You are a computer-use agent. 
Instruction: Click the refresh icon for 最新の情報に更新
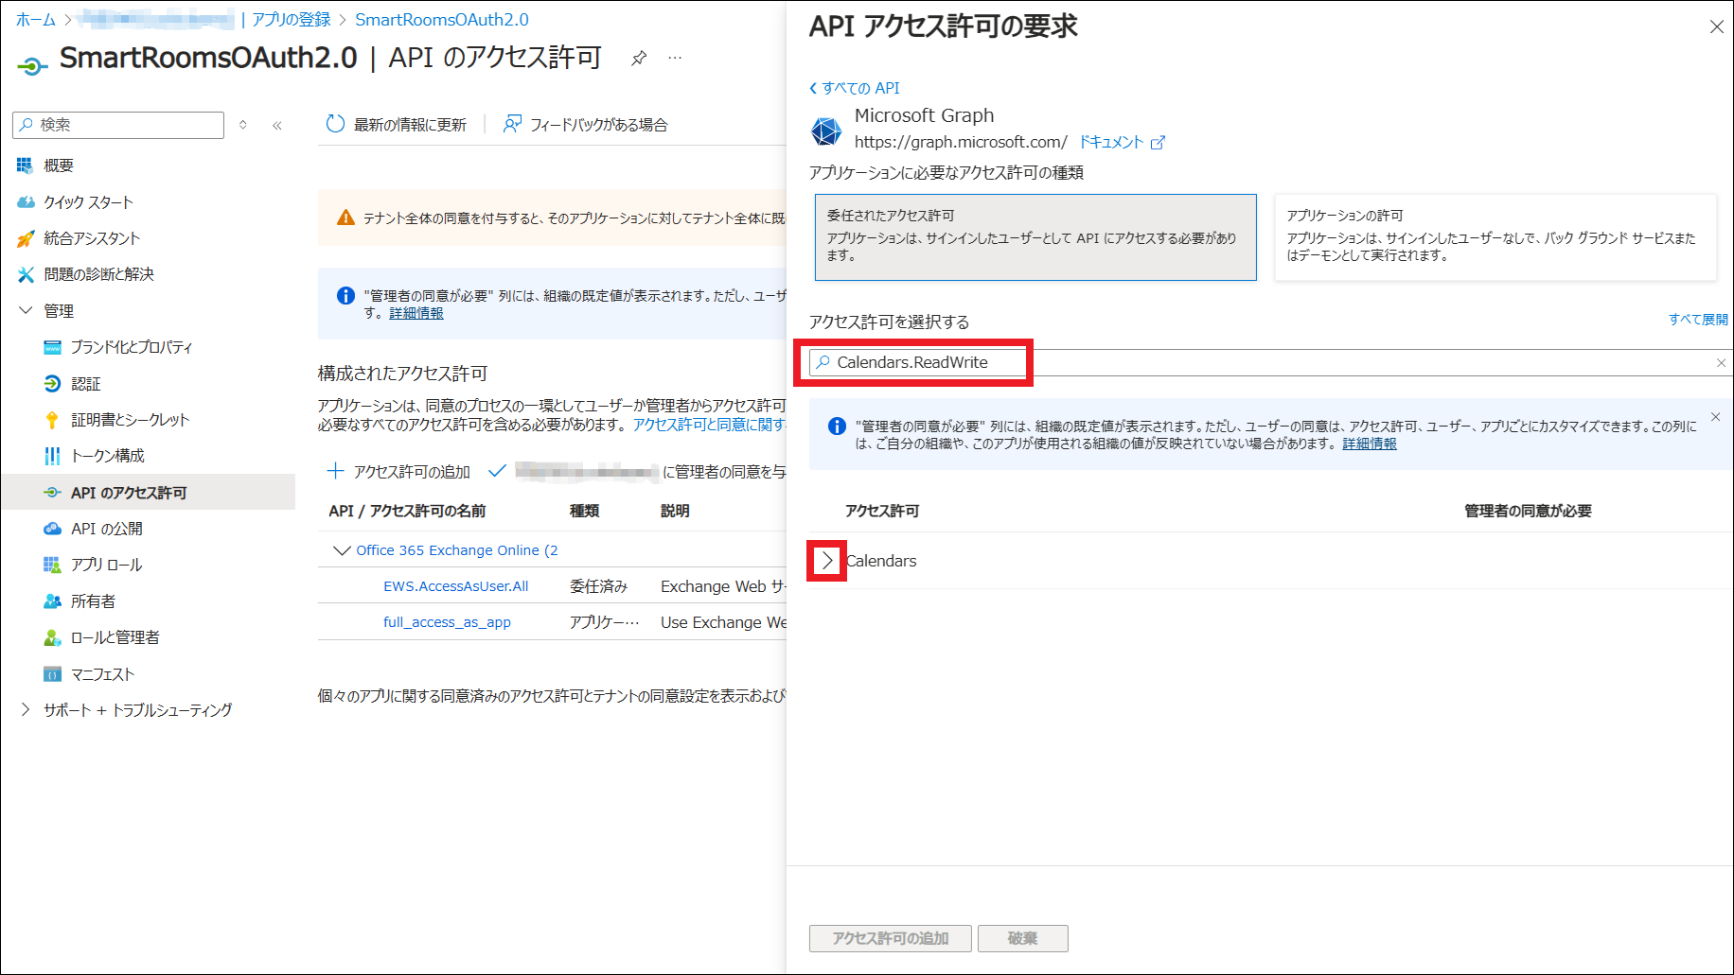click(x=335, y=124)
